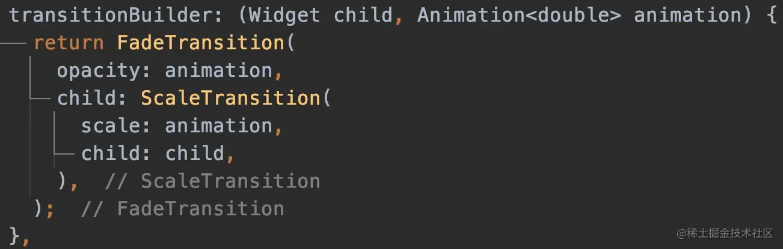
Task: Click the // FadeTransition closing comment
Action: click(182, 209)
